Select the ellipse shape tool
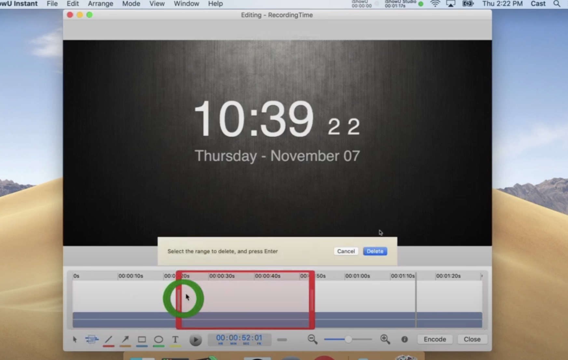This screenshot has height=360, width=568. click(x=158, y=340)
